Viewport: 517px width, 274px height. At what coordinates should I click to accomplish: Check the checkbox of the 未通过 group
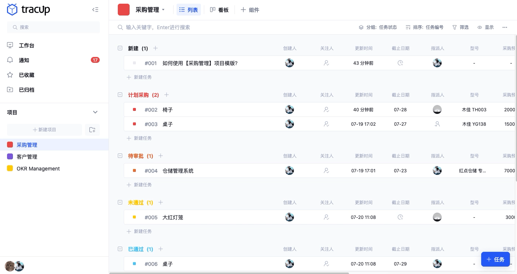click(120, 202)
